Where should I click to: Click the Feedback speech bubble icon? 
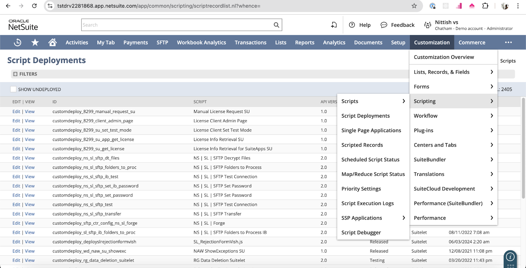384,25
